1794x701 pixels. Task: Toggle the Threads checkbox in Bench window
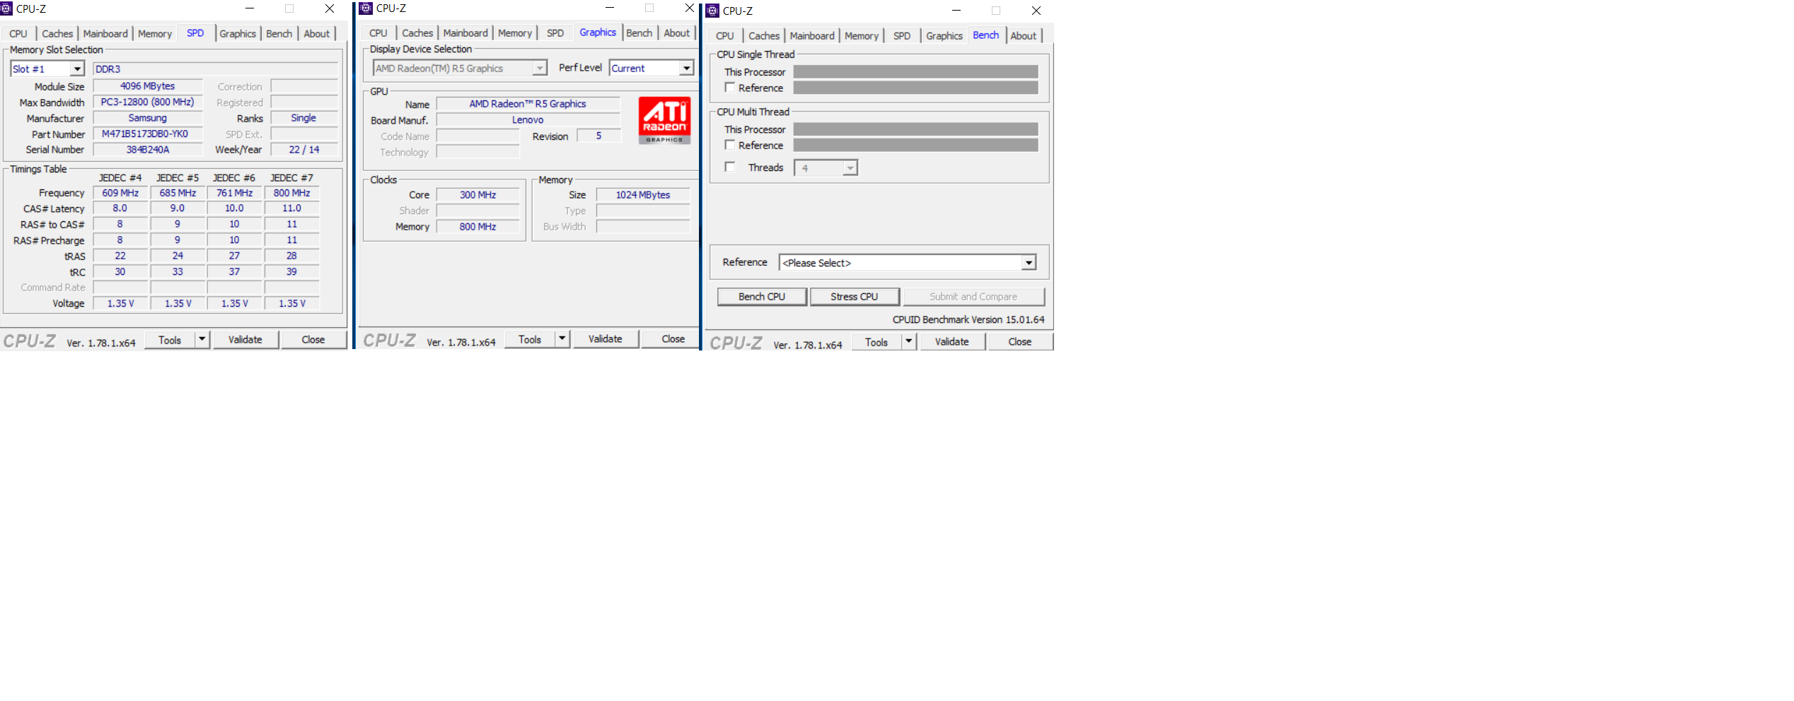730,167
